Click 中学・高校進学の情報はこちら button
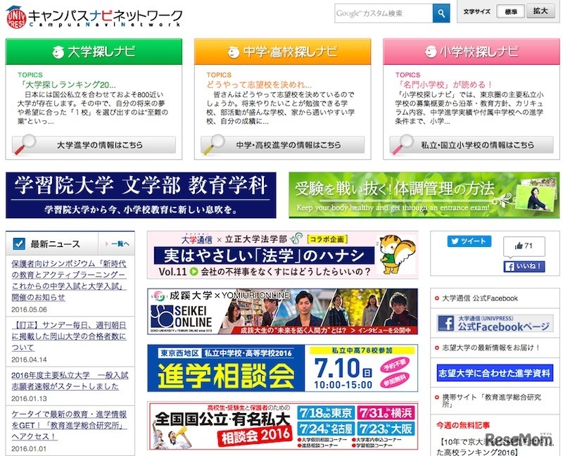 (x=283, y=145)
